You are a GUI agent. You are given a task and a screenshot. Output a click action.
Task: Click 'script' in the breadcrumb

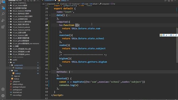coord(86,4)
